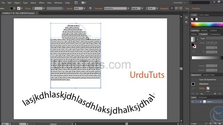Open the font size dropdown arrow
Viewport: 223px width, 125px height.
157,8
